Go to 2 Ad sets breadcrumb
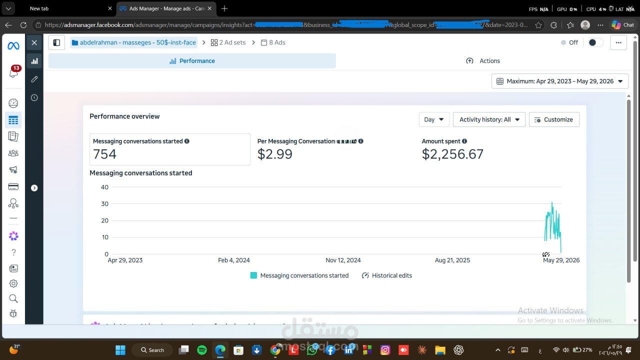 point(228,42)
